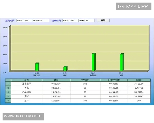Select the green 产品切换 bar in chart

pyautogui.click(x=93, y=62)
